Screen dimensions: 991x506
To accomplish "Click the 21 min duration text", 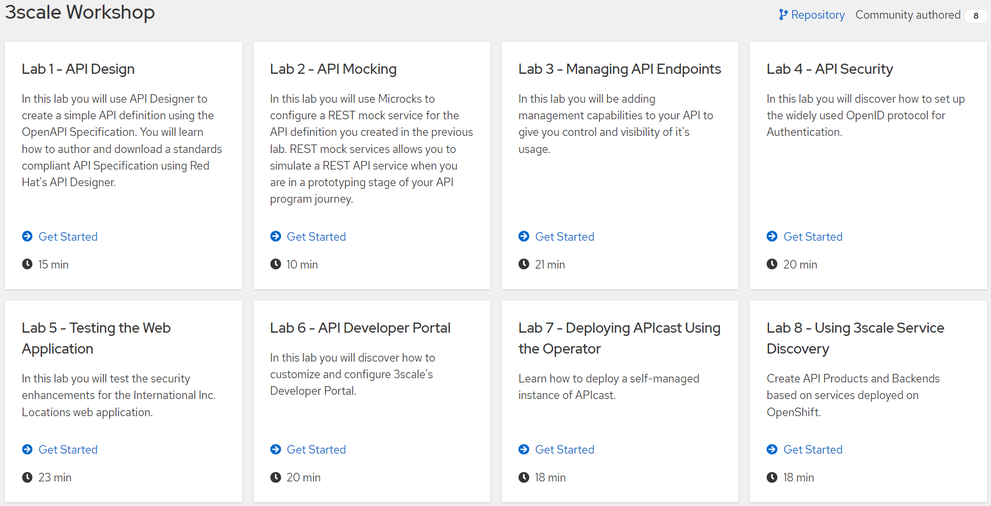I will point(550,264).
